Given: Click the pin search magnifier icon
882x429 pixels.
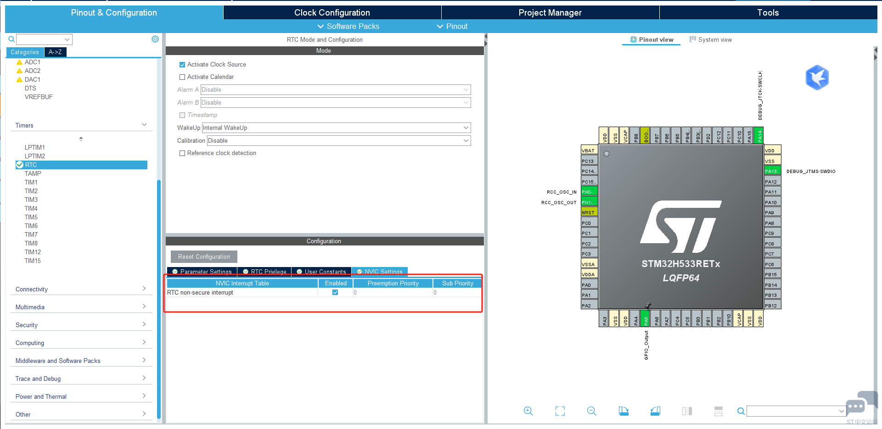Looking at the screenshot, I should point(741,411).
